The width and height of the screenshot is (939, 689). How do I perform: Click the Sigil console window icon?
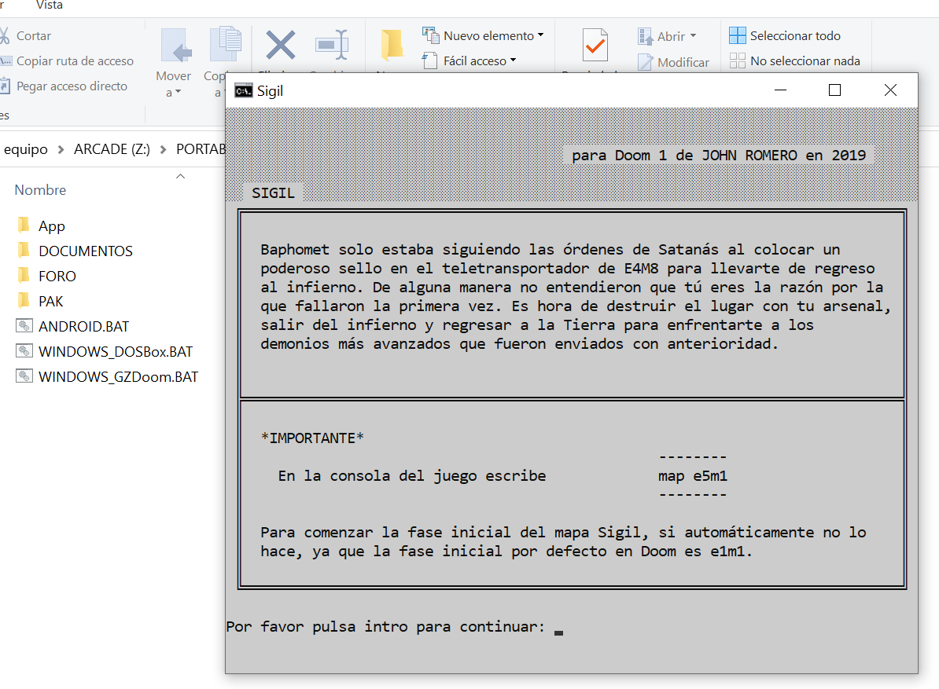(243, 91)
